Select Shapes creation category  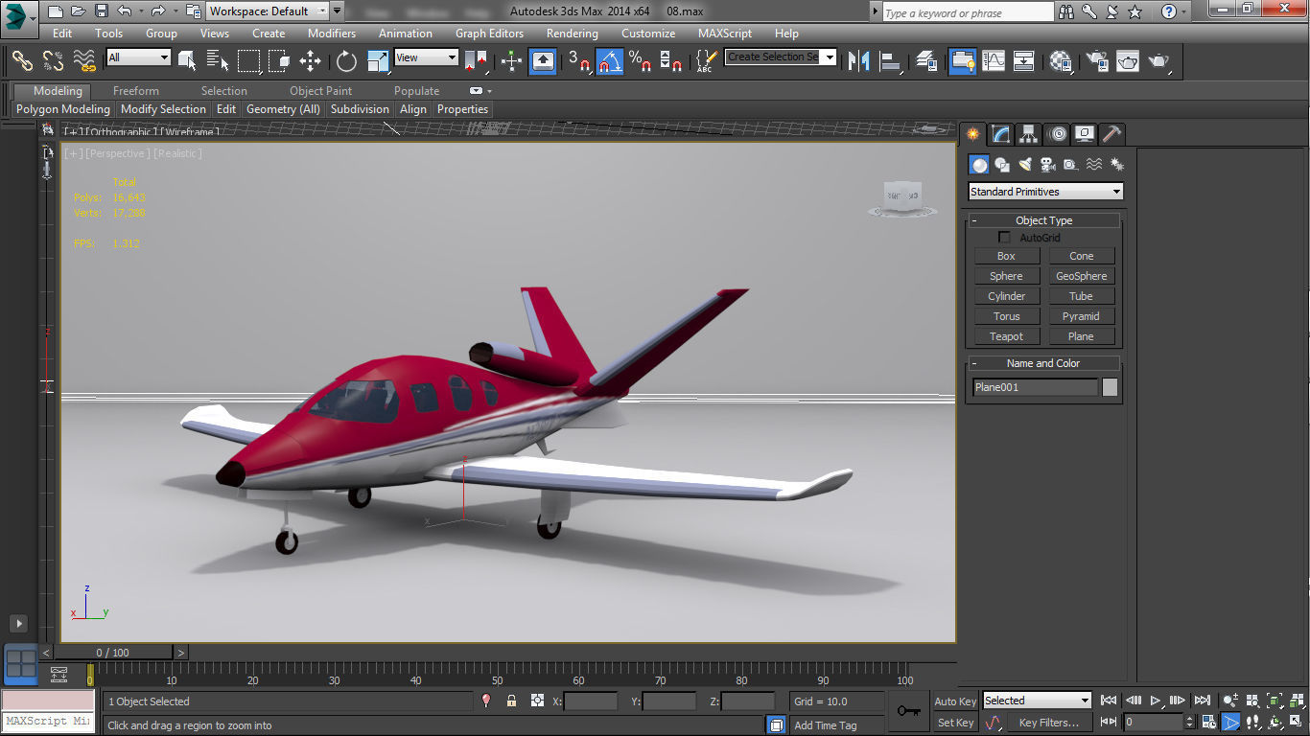pos(1002,165)
